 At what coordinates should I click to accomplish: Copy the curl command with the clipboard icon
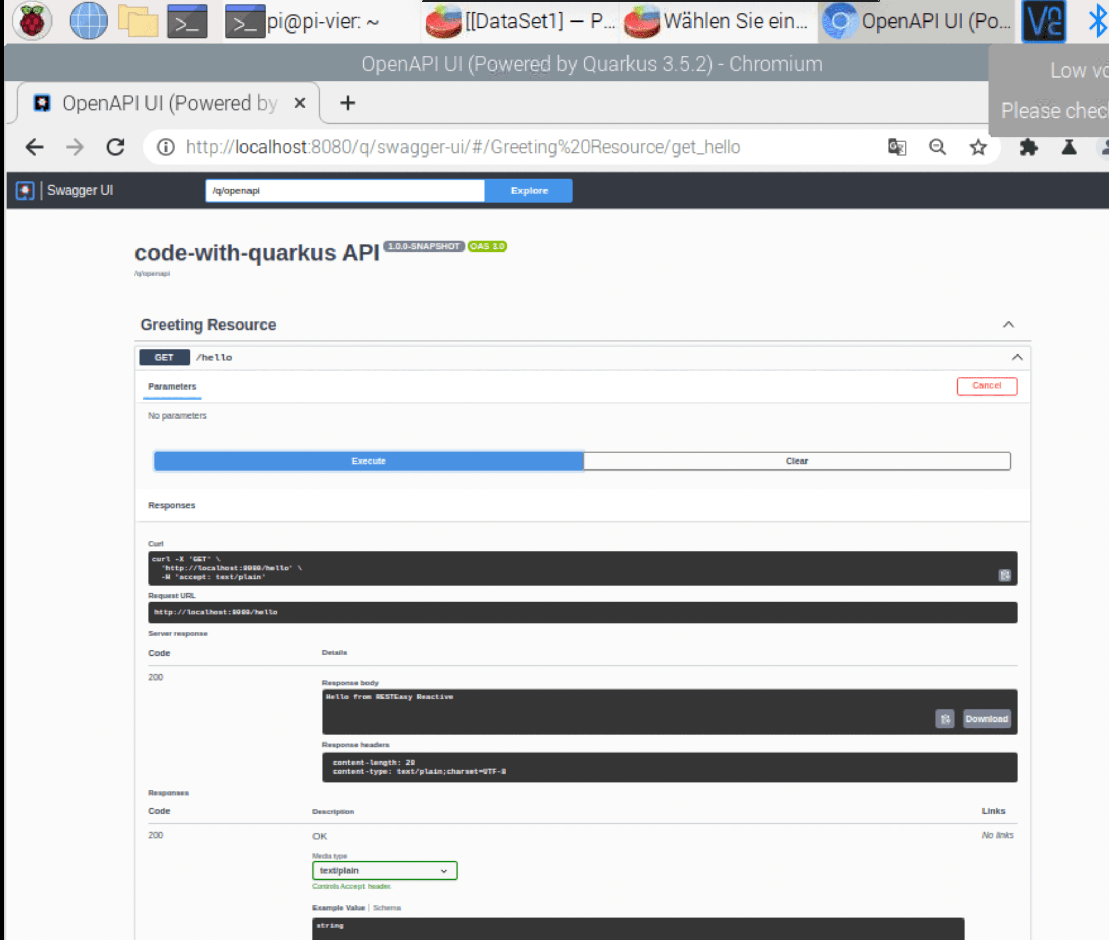(x=1005, y=576)
